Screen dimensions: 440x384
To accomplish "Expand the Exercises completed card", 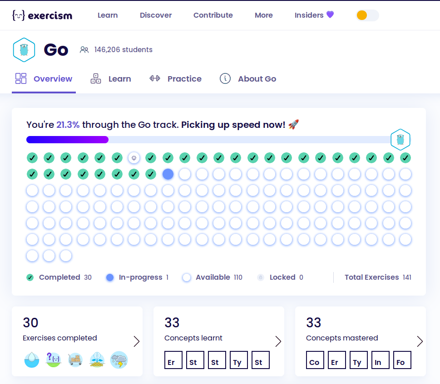I will coord(137,341).
